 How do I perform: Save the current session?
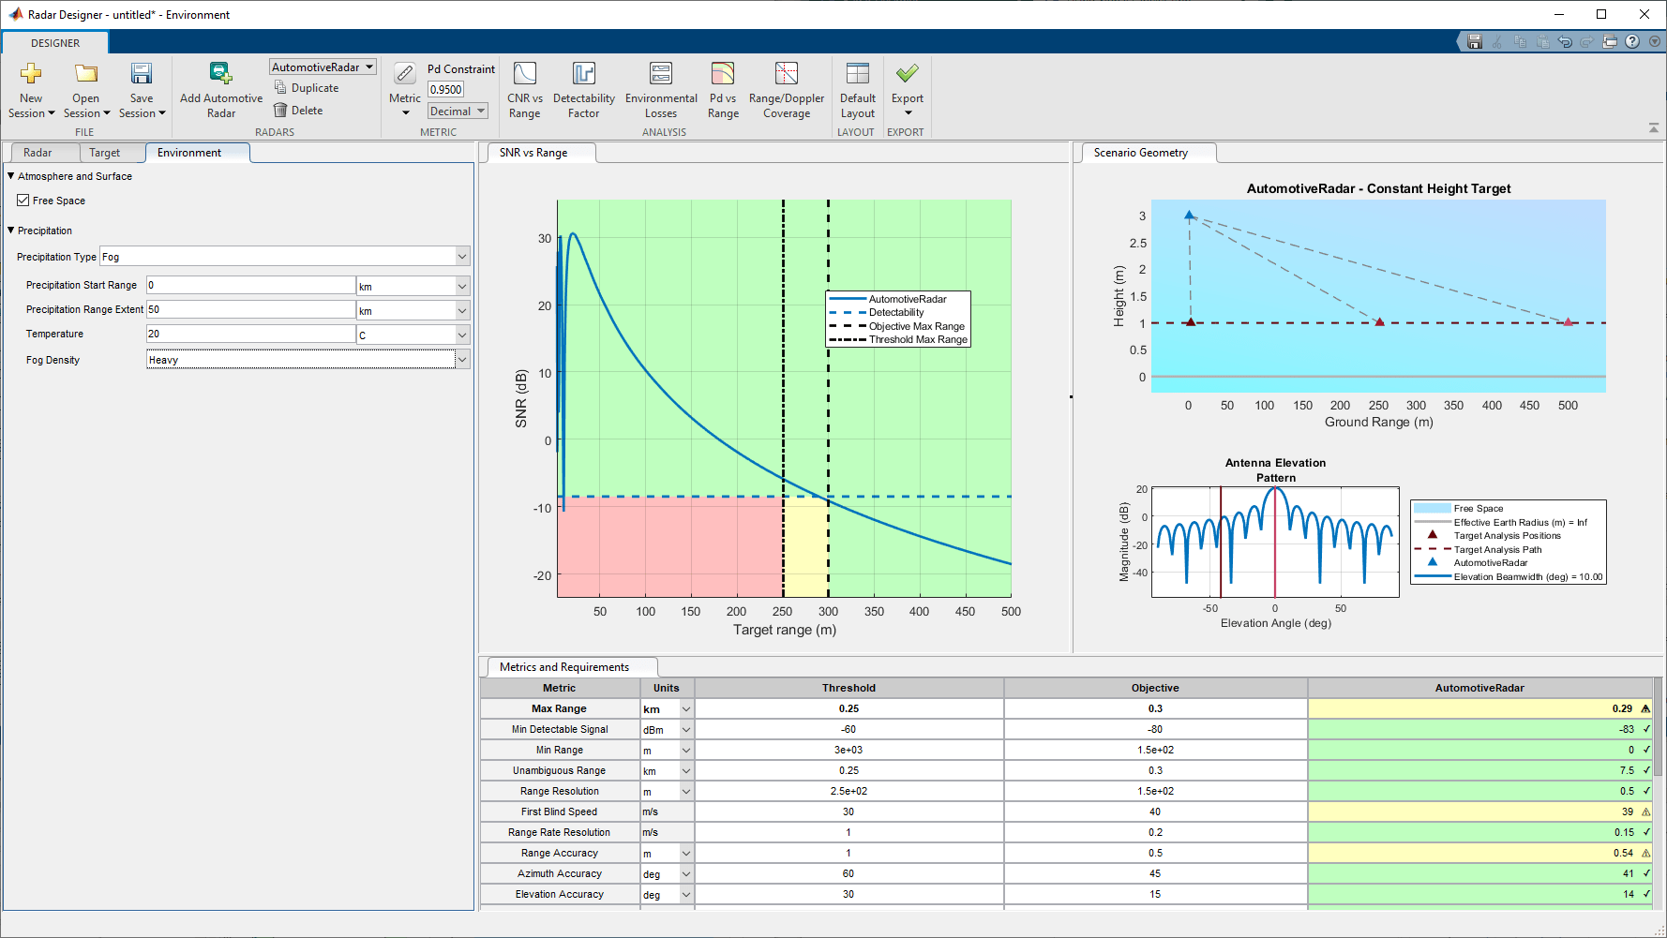point(141,90)
